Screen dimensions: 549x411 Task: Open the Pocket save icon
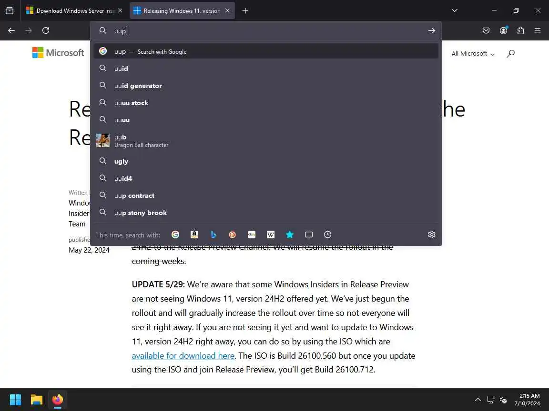pyautogui.click(x=486, y=31)
